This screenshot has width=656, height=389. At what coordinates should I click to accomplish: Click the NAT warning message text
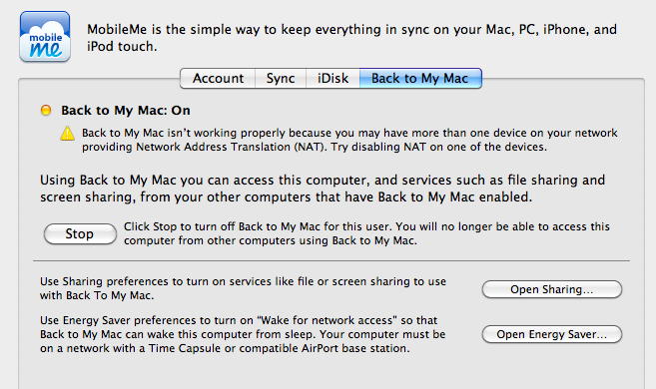coord(349,140)
